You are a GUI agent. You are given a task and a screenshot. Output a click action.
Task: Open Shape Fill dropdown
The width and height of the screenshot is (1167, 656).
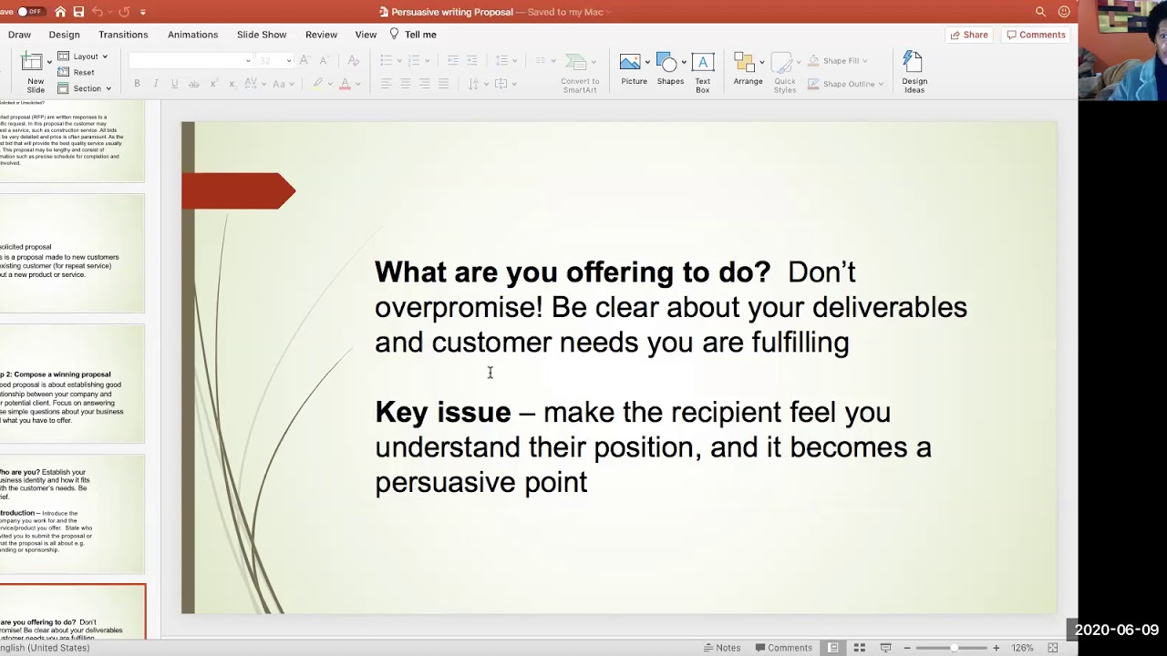point(838,61)
